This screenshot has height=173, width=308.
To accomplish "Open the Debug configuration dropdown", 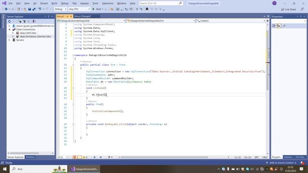I will [x=61, y=9].
